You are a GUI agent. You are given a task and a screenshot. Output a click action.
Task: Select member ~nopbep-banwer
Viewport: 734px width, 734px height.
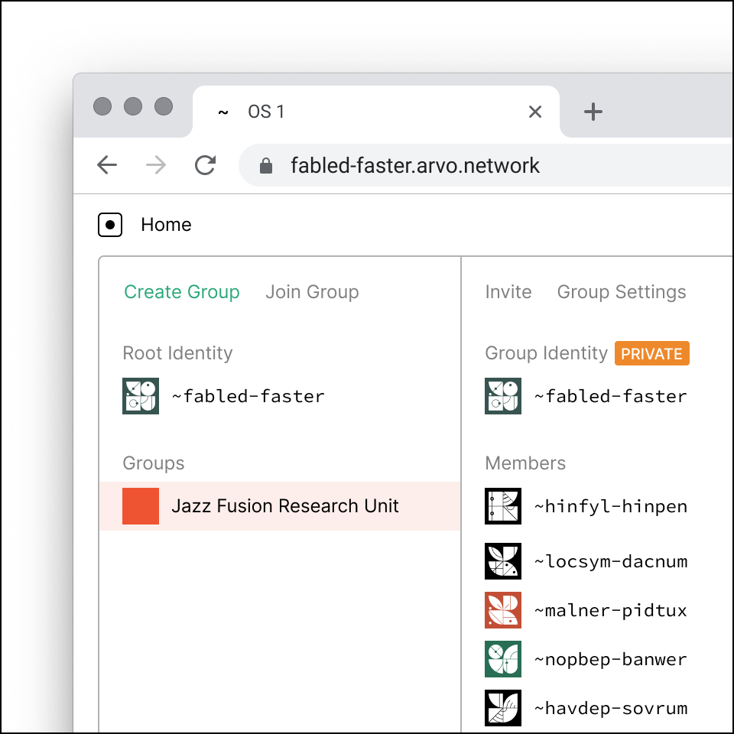pos(610,659)
